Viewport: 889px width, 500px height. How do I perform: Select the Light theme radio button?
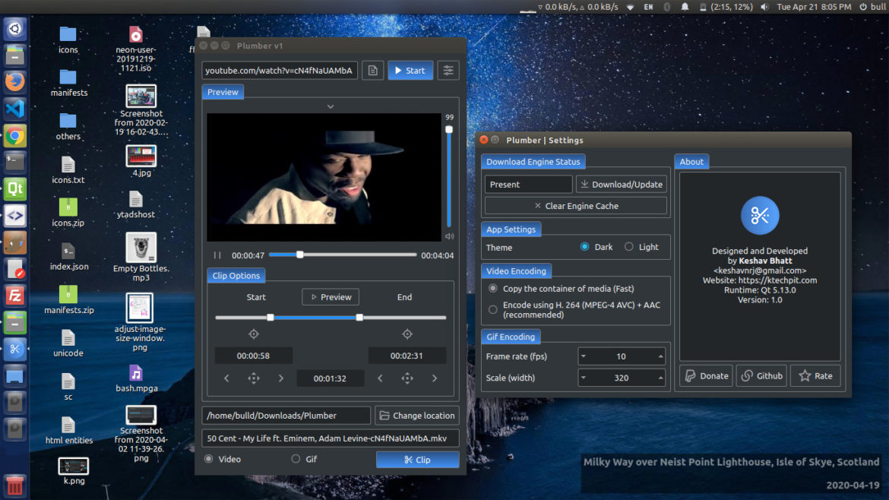629,247
